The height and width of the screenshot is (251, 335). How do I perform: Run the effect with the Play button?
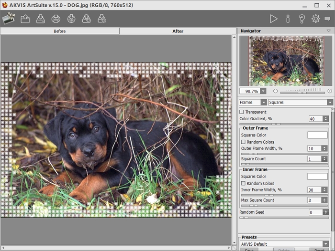pos(273,19)
